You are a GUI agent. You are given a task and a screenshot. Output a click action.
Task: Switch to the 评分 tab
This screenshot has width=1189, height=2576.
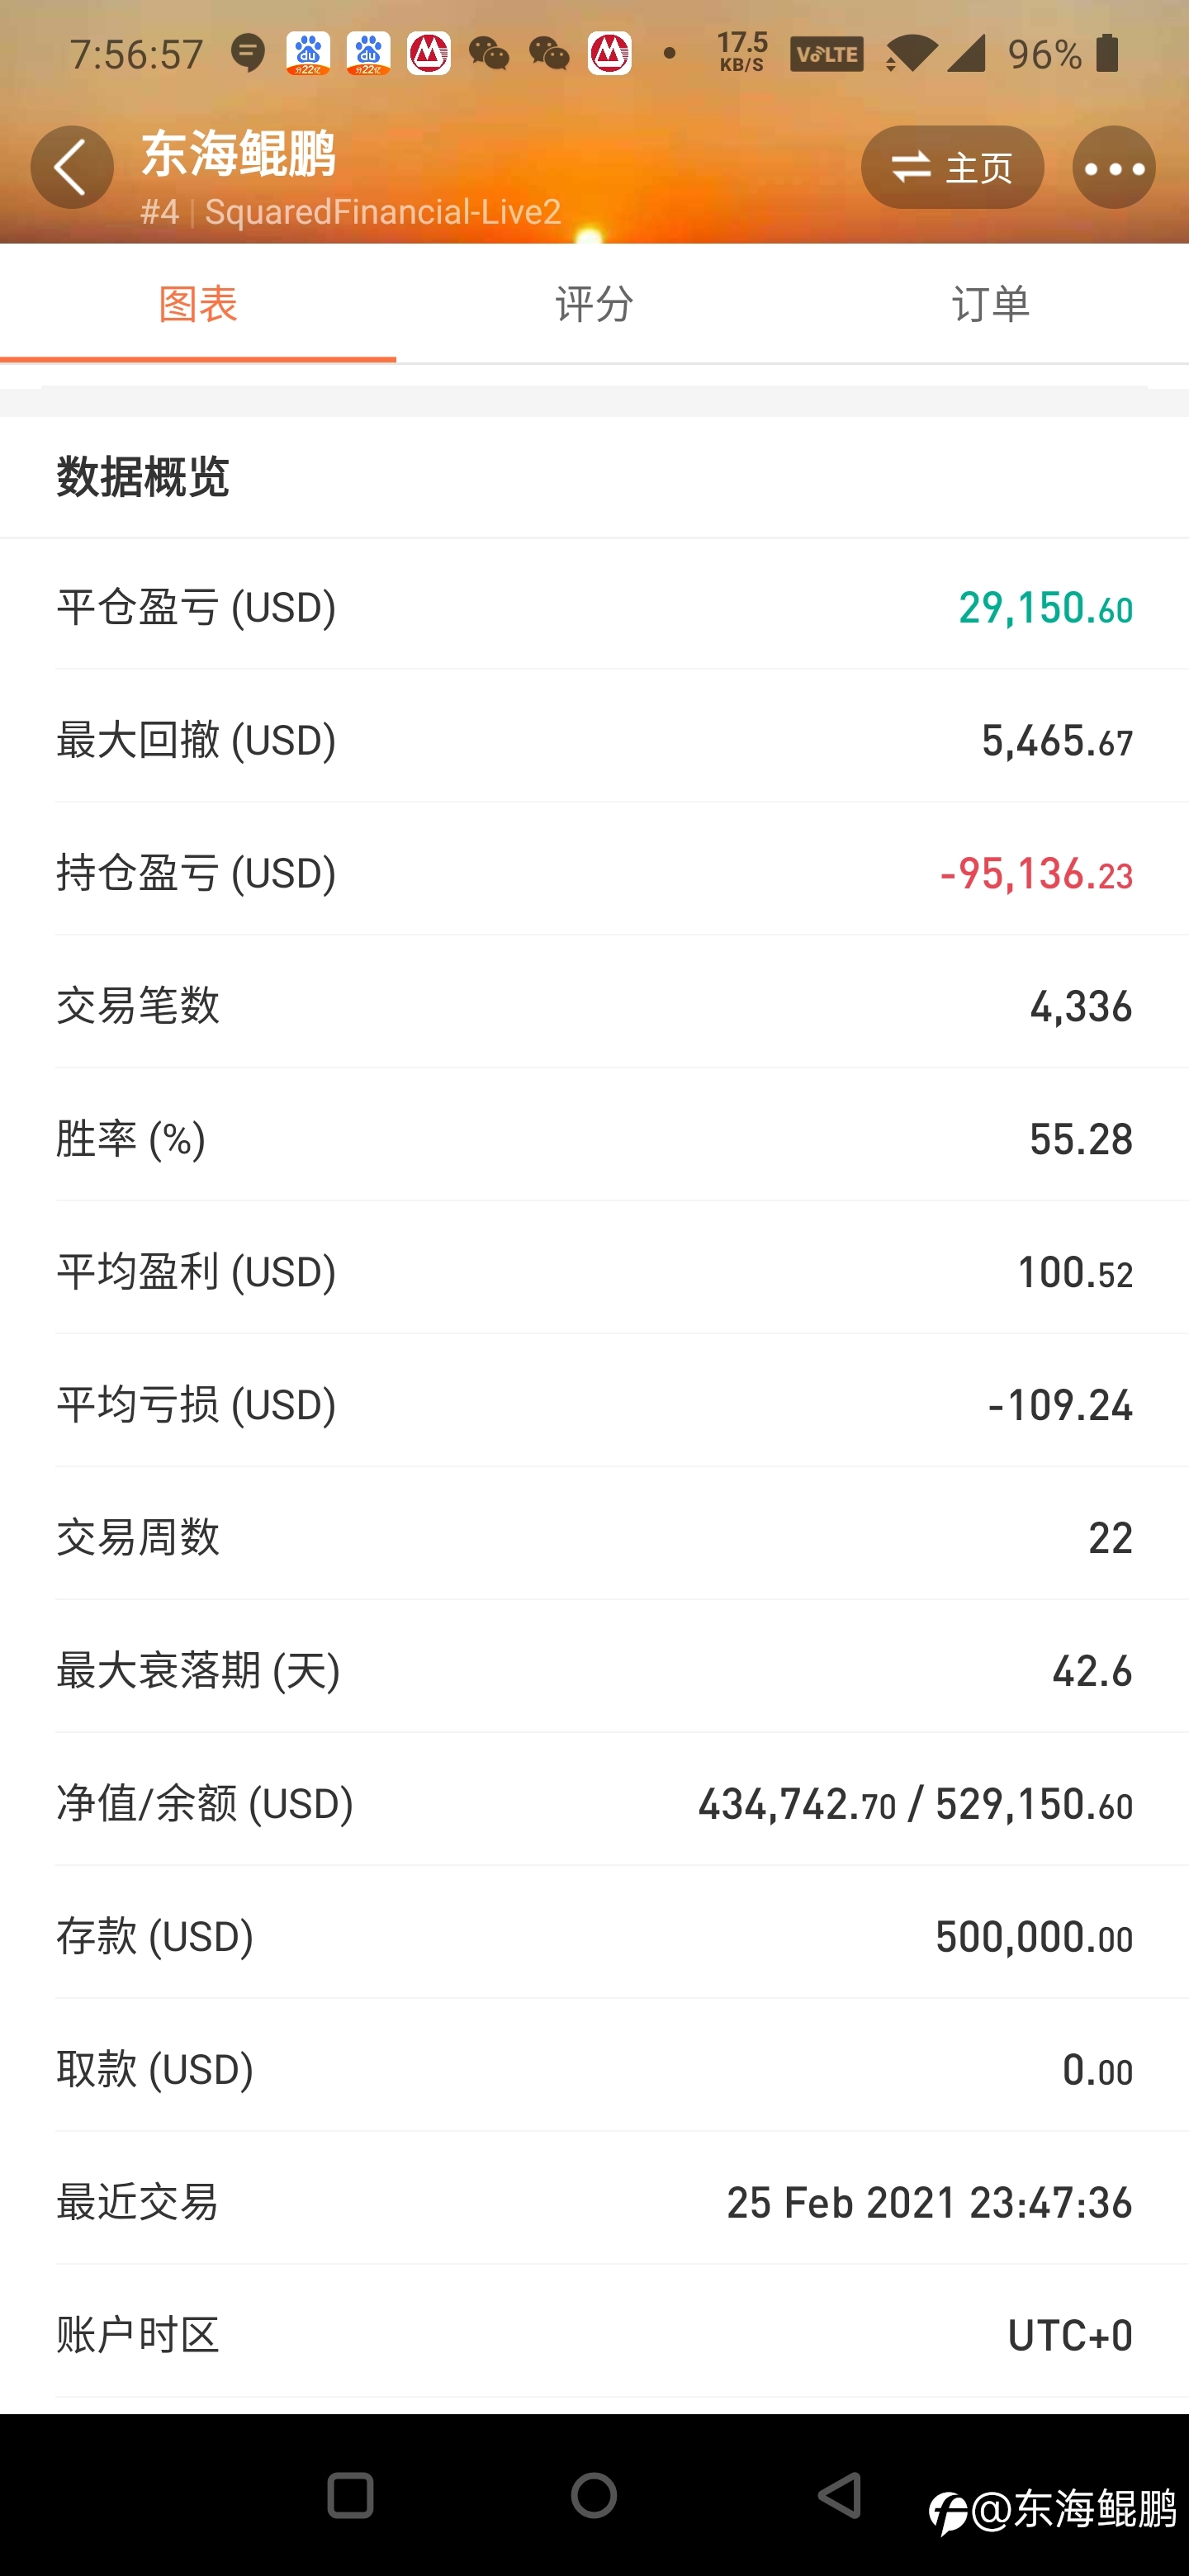tap(594, 303)
